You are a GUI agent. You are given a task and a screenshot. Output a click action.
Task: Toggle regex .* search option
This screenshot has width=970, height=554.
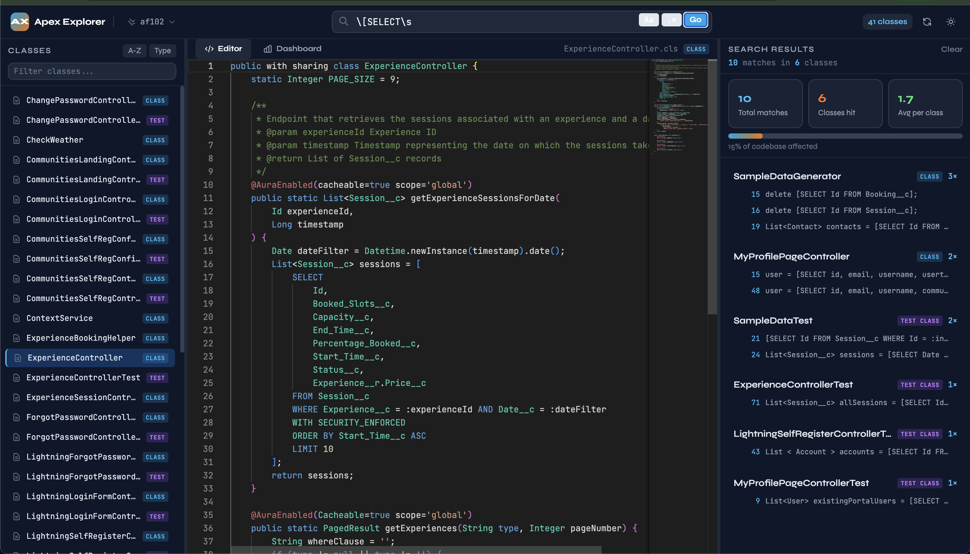[x=672, y=20]
